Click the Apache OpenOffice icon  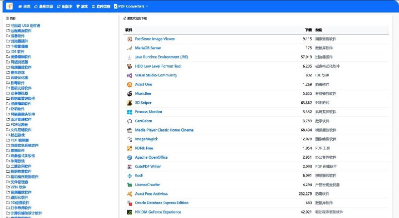click(x=129, y=157)
